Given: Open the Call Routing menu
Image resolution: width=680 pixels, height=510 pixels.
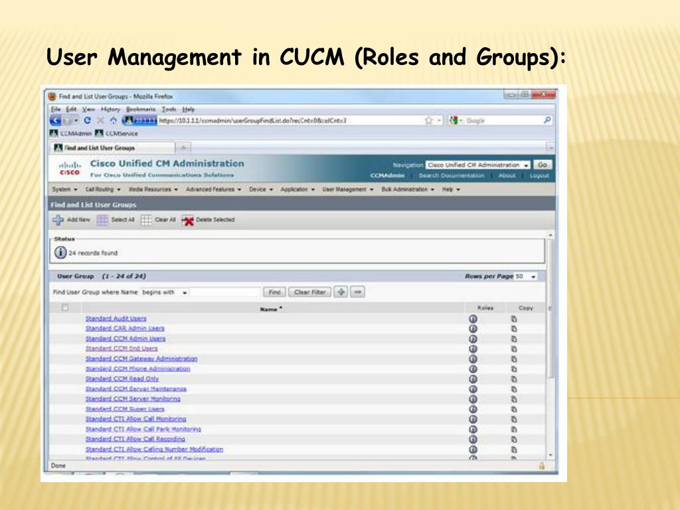Looking at the screenshot, I should click(103, 189).
